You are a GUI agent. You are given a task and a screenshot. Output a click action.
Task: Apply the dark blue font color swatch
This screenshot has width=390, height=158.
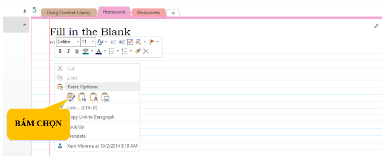click(x=98, y=52)
